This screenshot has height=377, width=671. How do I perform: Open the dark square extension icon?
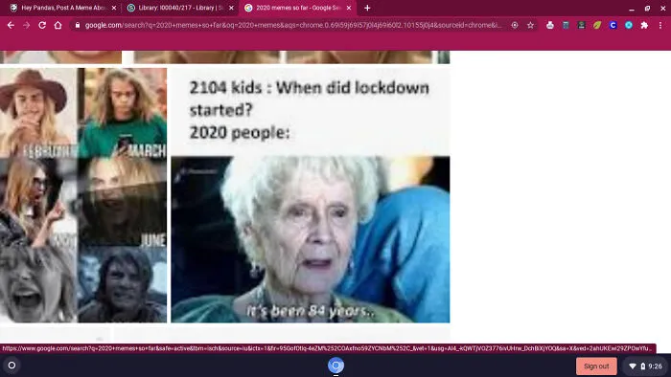[x=581, y=25]
